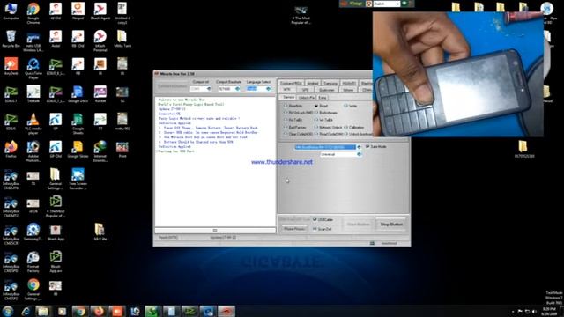Toggle checkbox beside the highlighted model dropdown
The image size is (564, 317).
click(367, 147)
